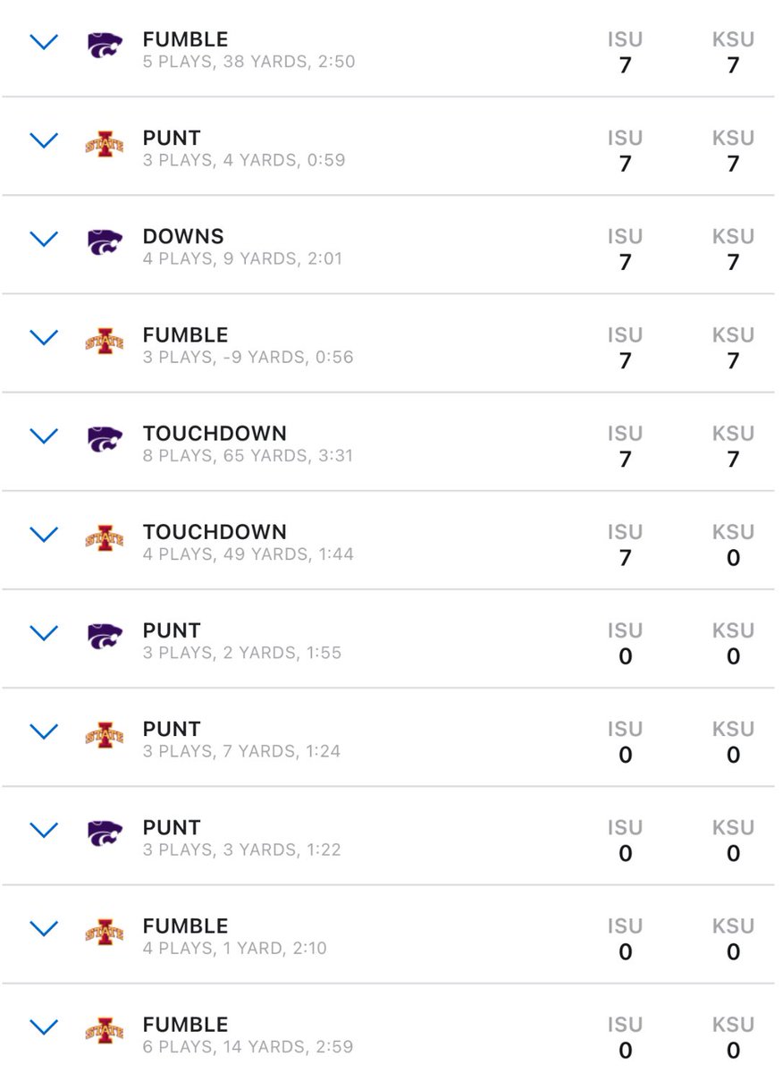Click Kansas State logo on 2-yard punt drive

coord(105,636)
